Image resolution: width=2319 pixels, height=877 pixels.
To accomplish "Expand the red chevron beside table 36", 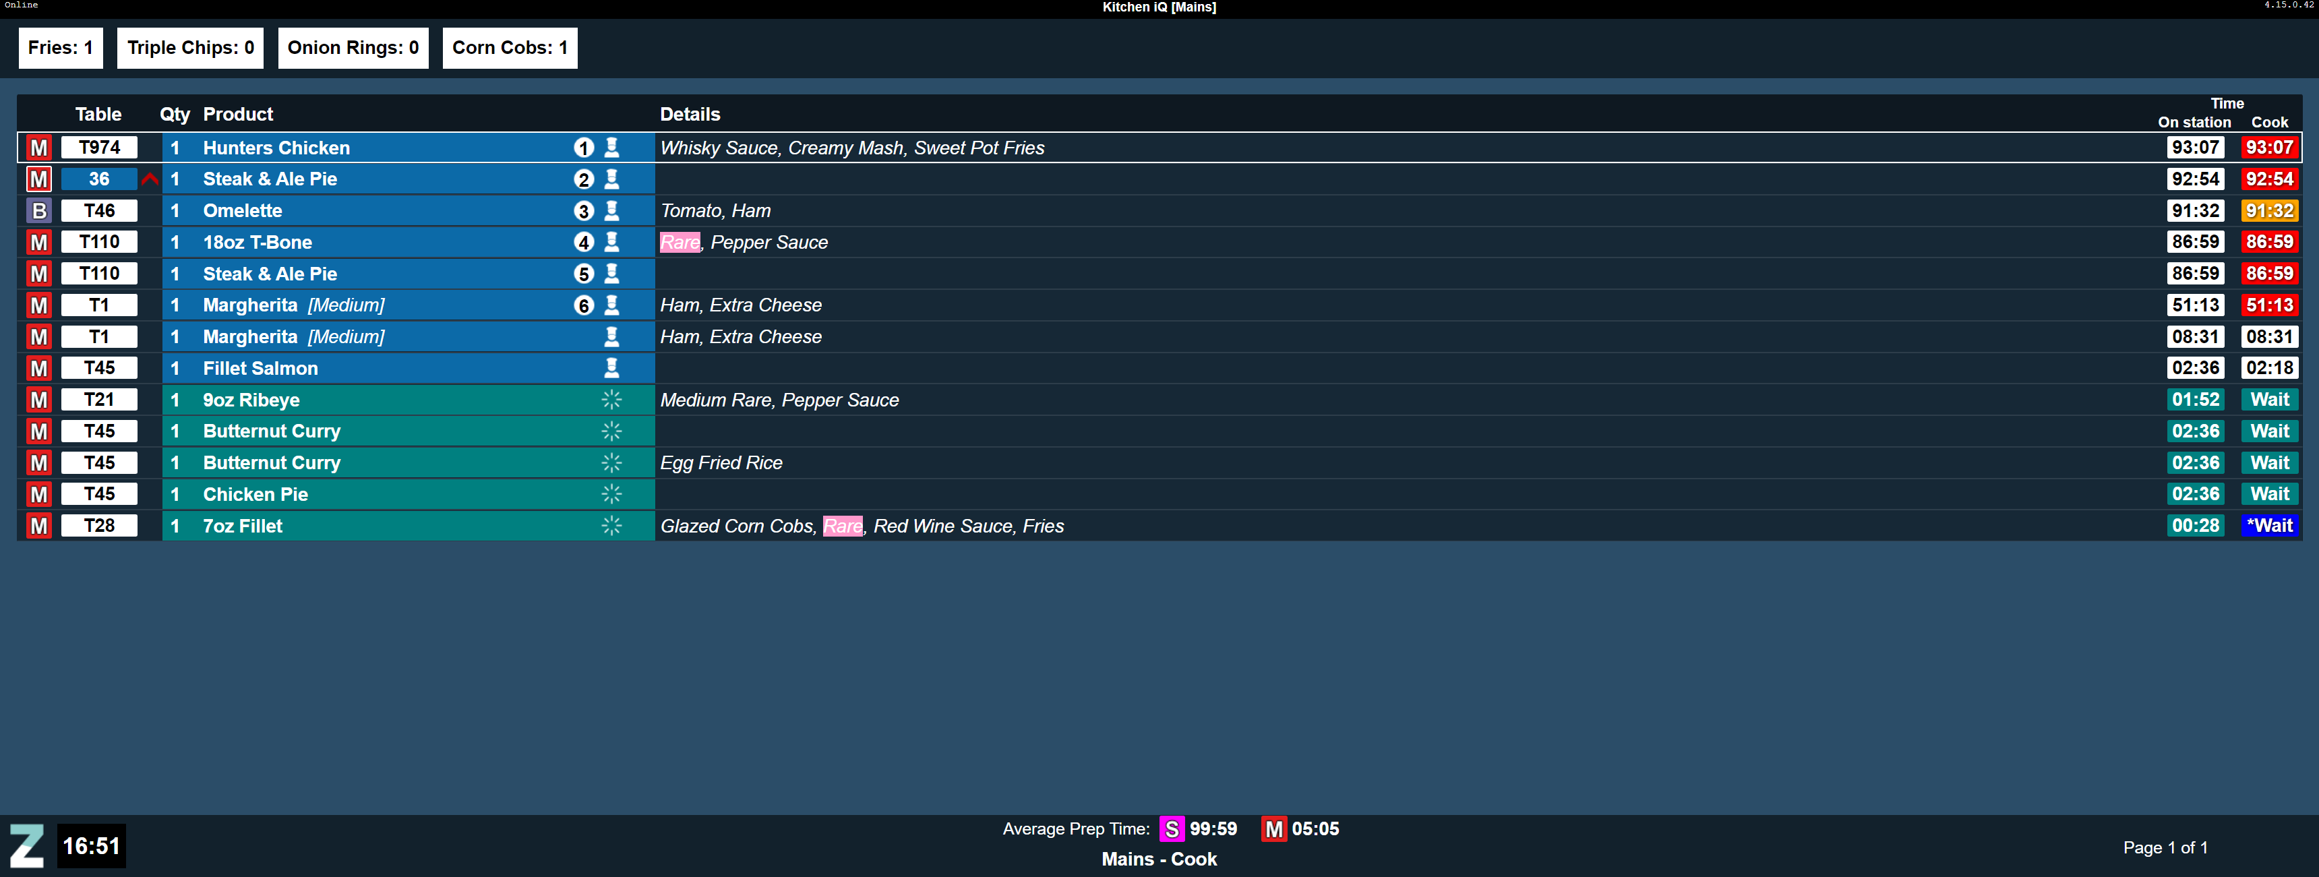I will click(150, 179).
